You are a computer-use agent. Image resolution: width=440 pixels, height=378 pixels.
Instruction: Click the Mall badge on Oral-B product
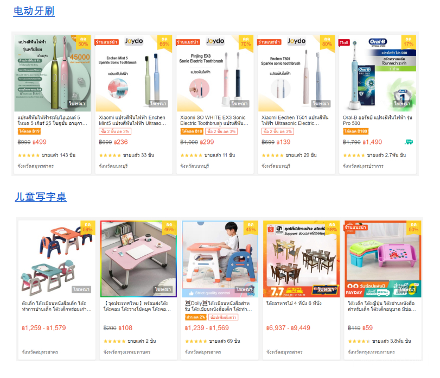(344, 42)
